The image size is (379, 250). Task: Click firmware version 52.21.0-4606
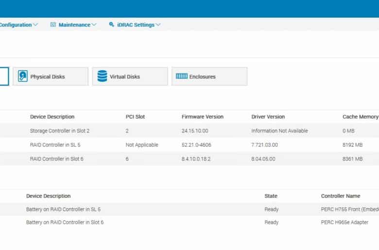[196, 145]
